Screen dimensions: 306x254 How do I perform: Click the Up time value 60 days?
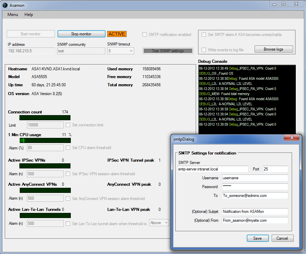tap(49, 85)
